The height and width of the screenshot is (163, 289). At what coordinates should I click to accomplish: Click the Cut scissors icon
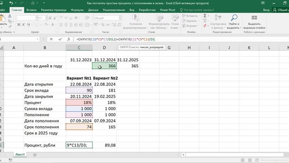pyautogui.click(x=10, y=16)
